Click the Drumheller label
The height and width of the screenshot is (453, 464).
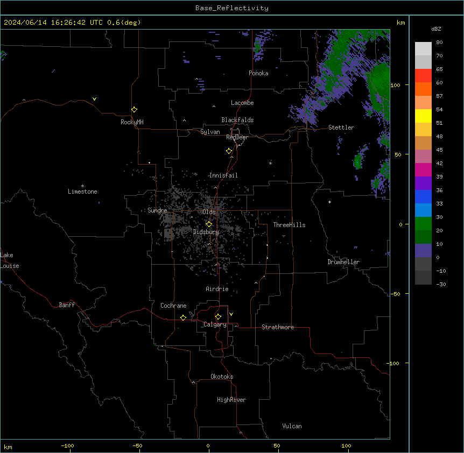pyautogui.click(x=343, y=262)
